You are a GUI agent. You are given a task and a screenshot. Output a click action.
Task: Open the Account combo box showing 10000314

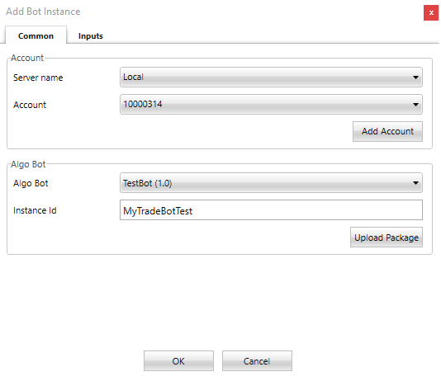coord(271,104)
